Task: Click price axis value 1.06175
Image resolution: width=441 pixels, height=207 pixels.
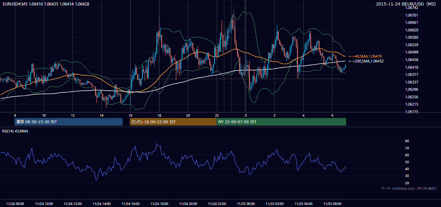Action: [x=411, y=112]
